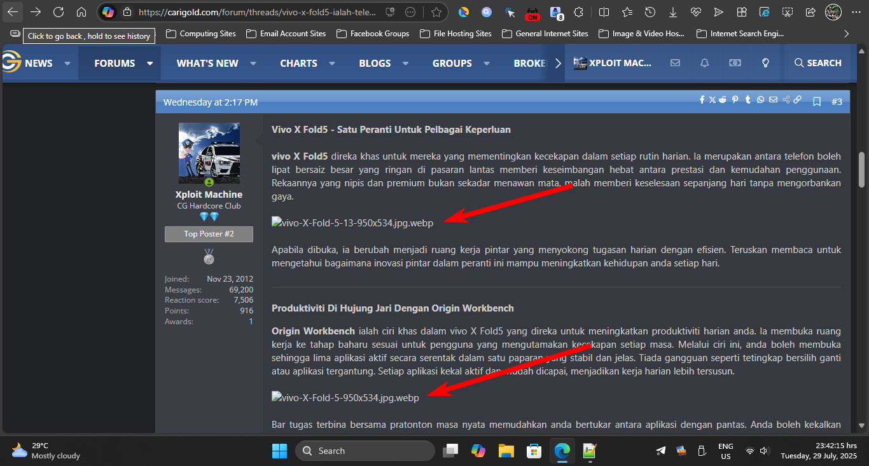Expand the WHAT'S NEW dropdown arrow

(x=253, y=64)
